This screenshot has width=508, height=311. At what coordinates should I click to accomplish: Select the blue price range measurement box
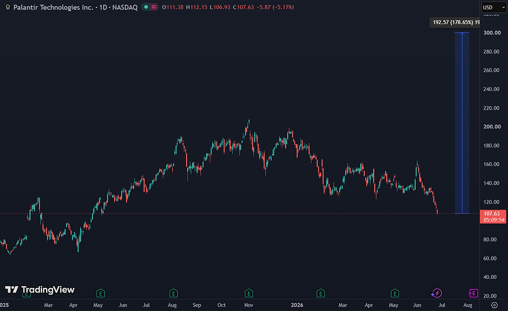click(462, 123)
